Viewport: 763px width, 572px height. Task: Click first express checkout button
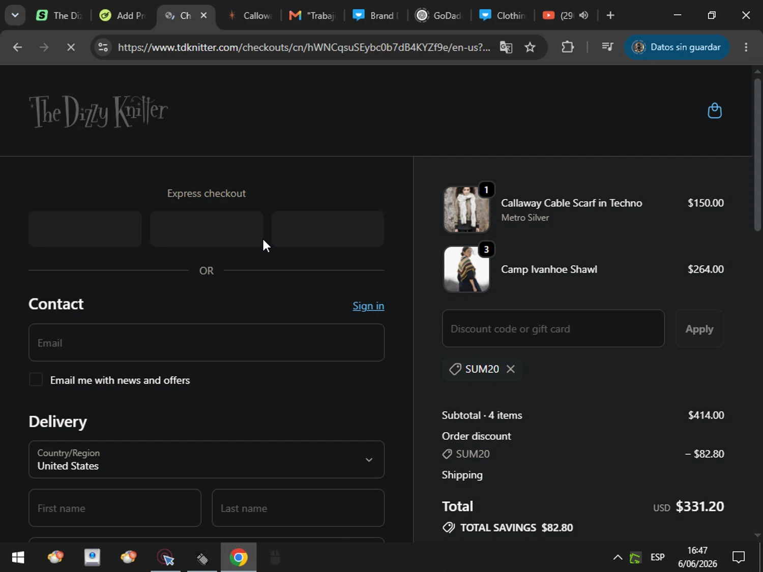pos(85,229)
